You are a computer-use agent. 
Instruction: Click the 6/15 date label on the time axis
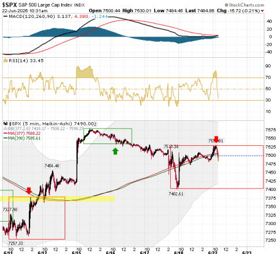click(x=76, y=253)
